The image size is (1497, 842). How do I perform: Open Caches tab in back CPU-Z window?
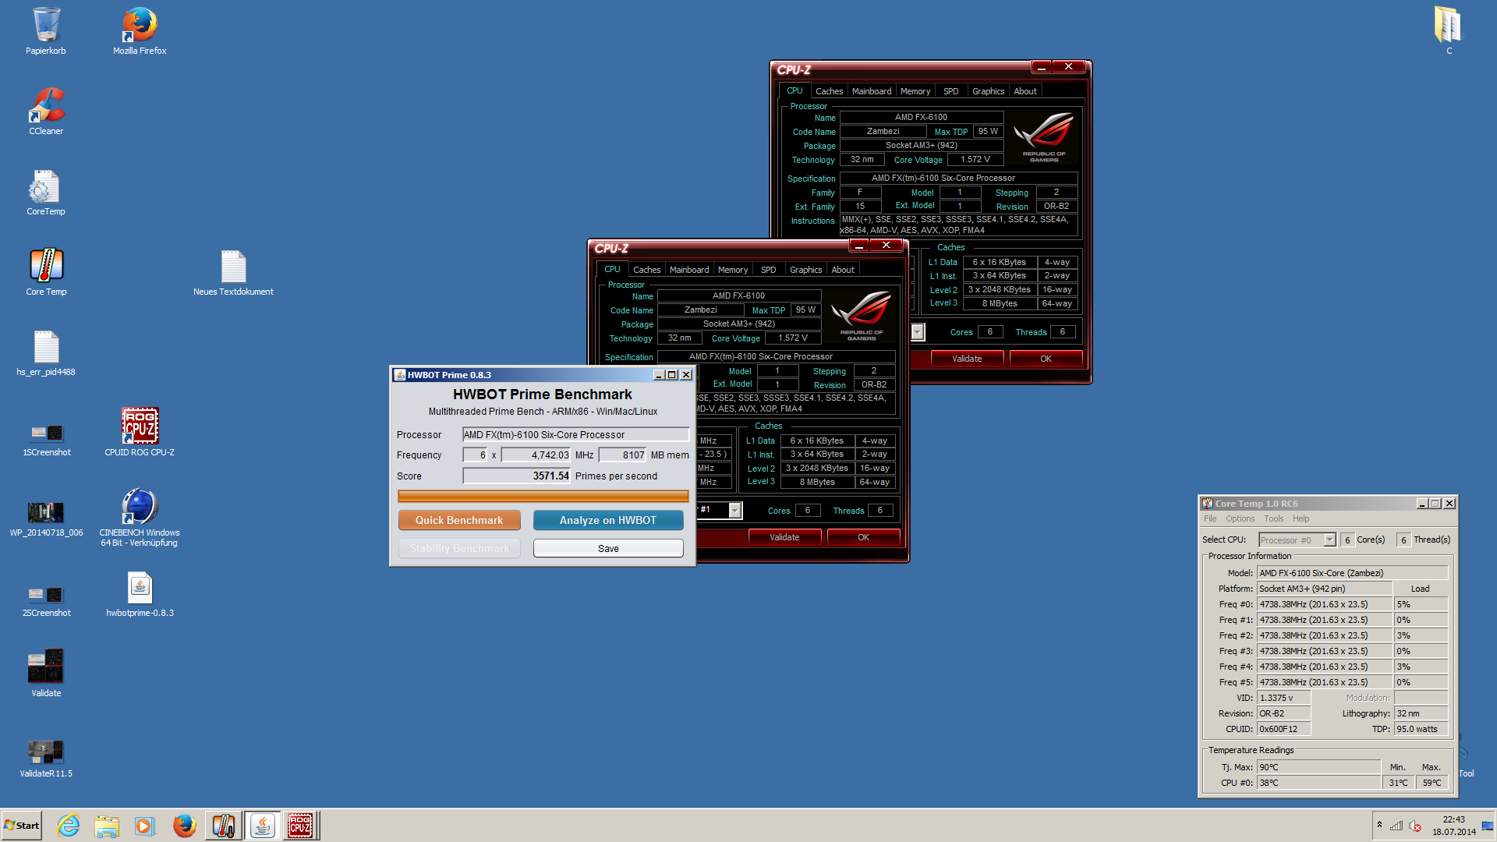(x=829, y=91)
